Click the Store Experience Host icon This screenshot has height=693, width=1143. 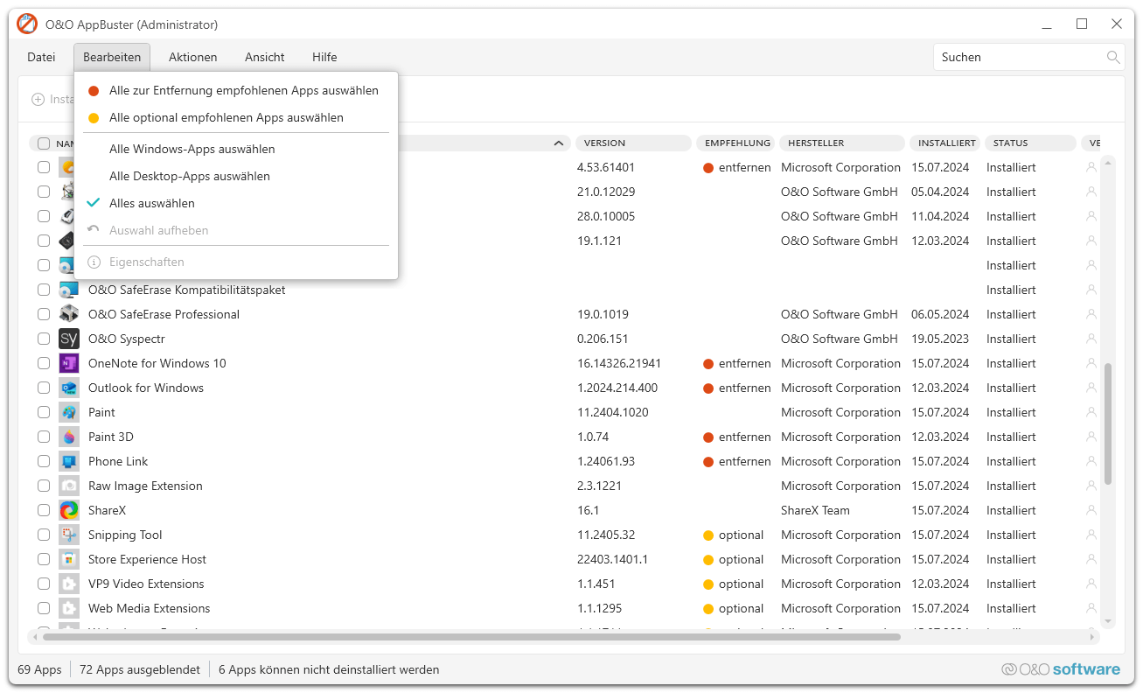point(69,559)
